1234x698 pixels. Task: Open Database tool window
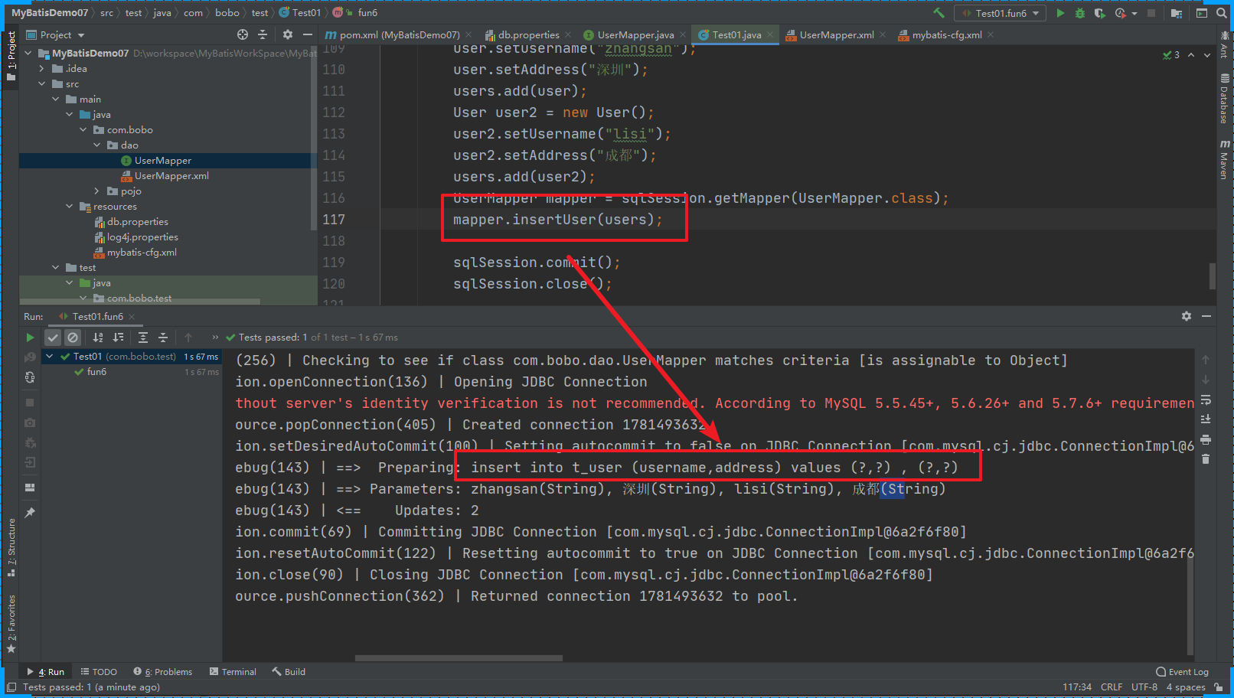1224,99
